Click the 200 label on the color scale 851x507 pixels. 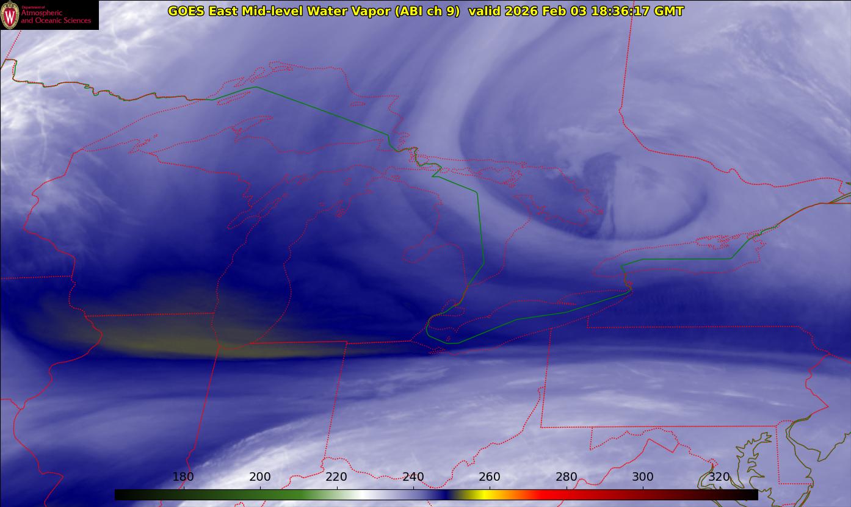click(260, 477)
